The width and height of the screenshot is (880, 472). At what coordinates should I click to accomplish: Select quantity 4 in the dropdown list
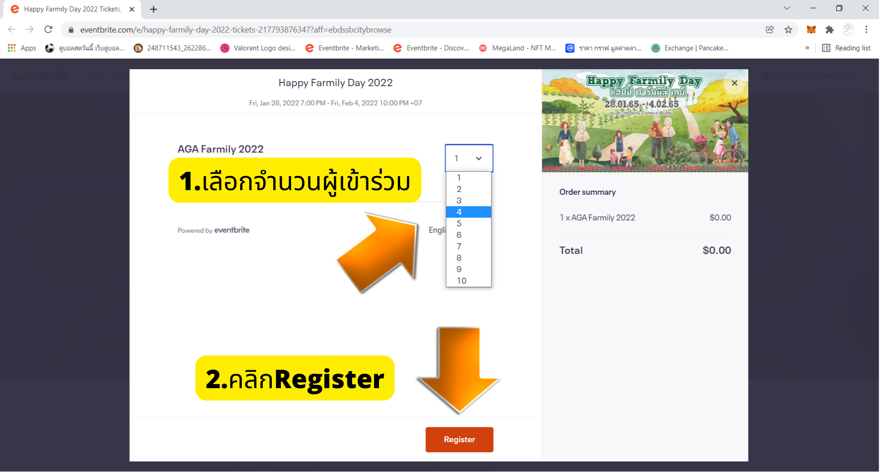[x=468, y=212]
